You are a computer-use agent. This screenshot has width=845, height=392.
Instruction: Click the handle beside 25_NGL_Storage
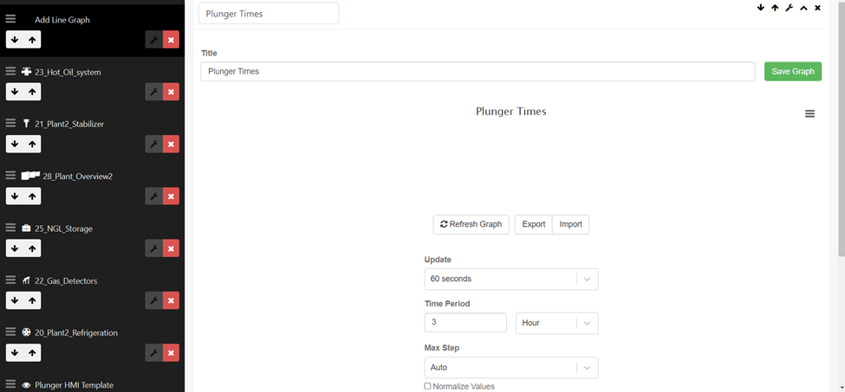click(x=10, y=228)
